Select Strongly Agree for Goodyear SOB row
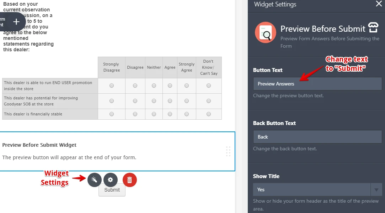 187,101
